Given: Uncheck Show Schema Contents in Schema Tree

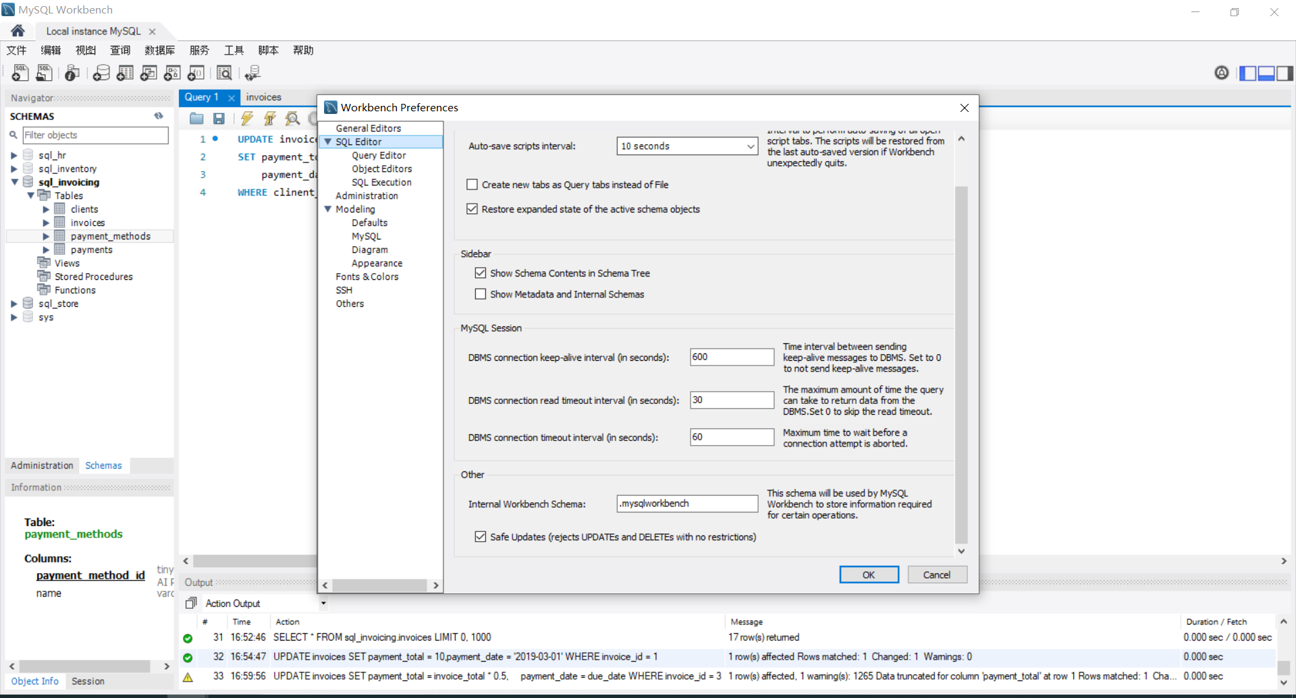Looking at the screenshot, I should tap(480, 273).
